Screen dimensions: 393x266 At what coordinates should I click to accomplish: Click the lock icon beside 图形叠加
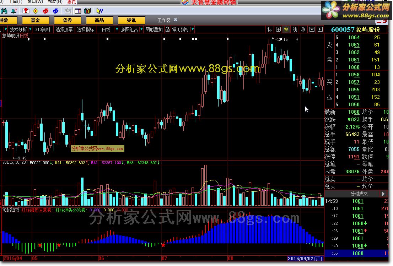tap(167, 29)
